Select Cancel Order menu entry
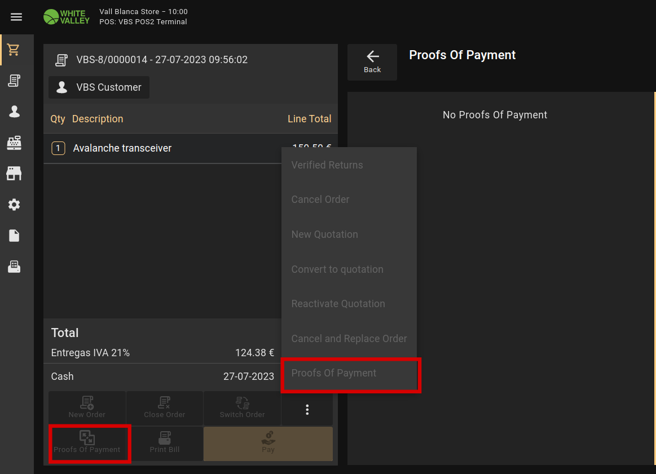 pyautogui.click(x=320, y=200)
